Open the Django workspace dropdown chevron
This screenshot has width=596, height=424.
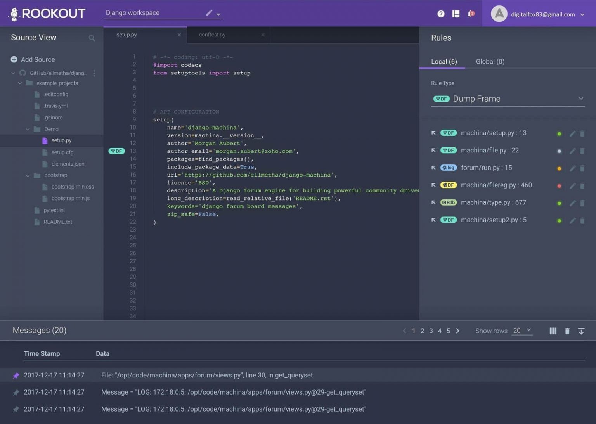218,14
